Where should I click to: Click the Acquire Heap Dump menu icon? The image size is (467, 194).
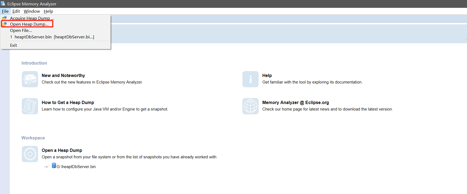pyautogui.click(x=4, y=18)
